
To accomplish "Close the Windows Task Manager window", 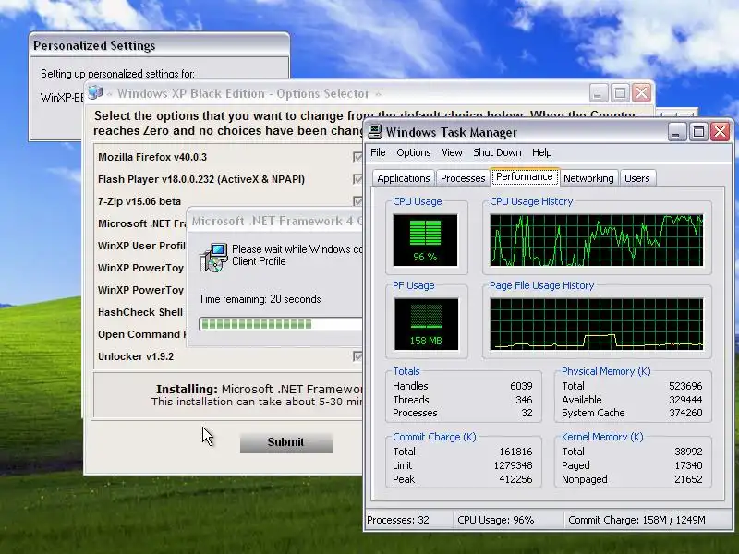I will coord(721,132).
